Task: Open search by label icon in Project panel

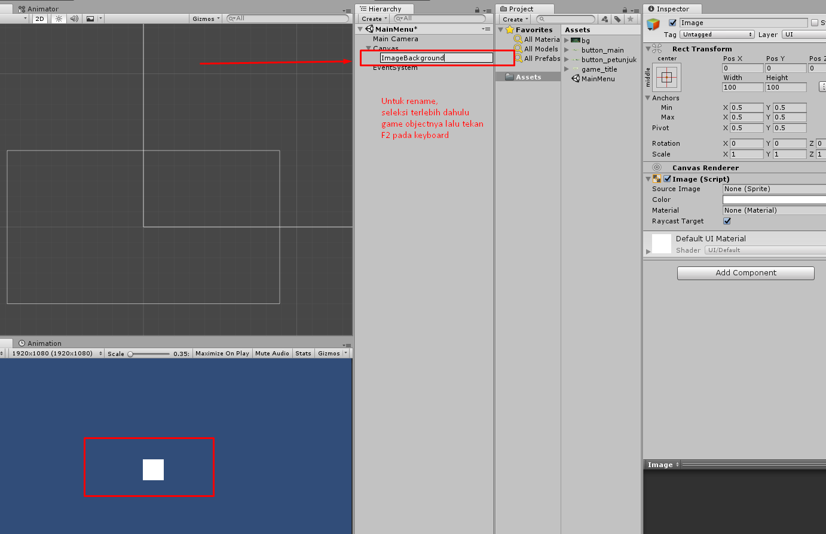Action: click(619, 19)
